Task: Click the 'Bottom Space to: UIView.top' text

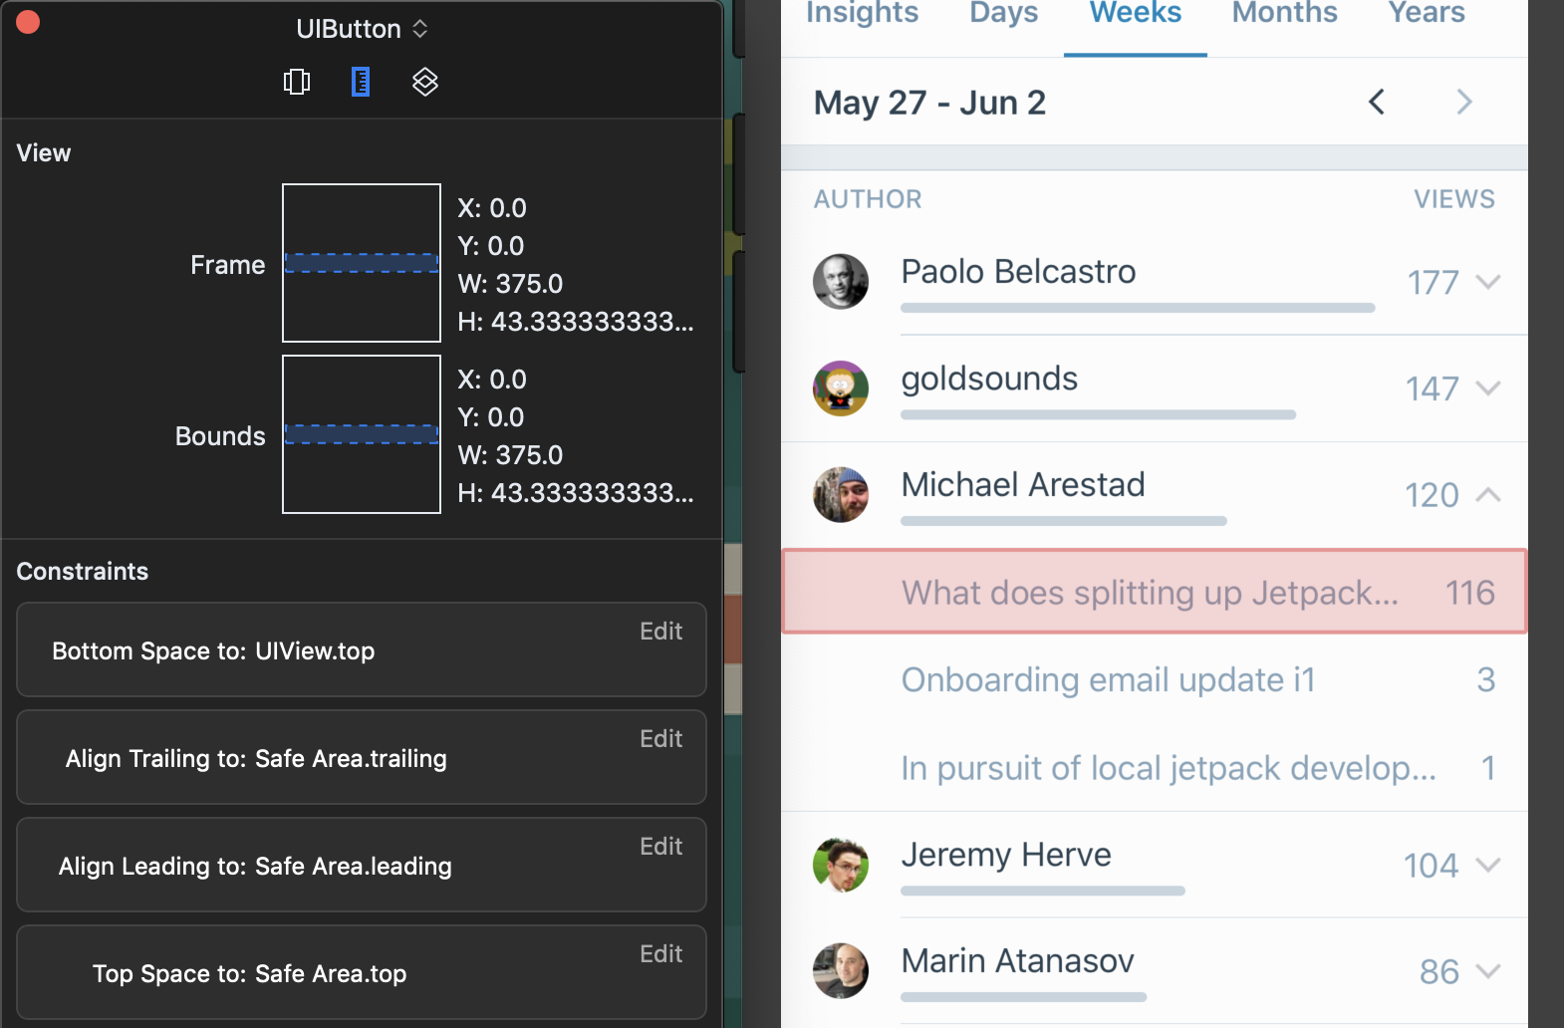Action: [x=213, y=651]
